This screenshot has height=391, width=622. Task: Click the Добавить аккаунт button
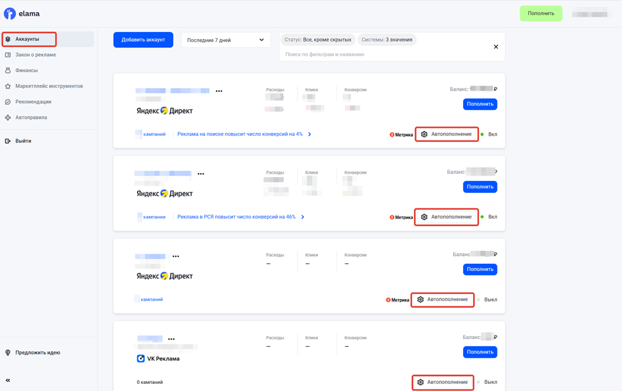click(x=143, y=40)
